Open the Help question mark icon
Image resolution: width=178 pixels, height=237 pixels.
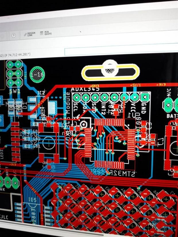(13, 36)
